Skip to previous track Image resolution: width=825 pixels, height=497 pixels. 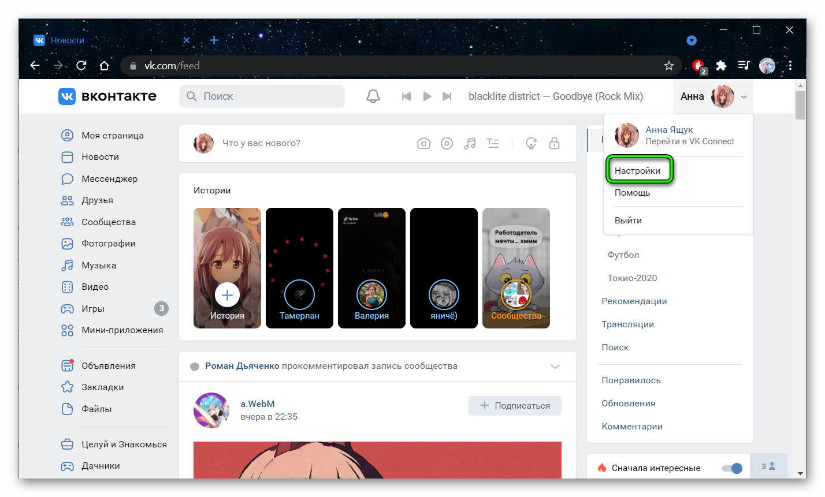point(406,96)
